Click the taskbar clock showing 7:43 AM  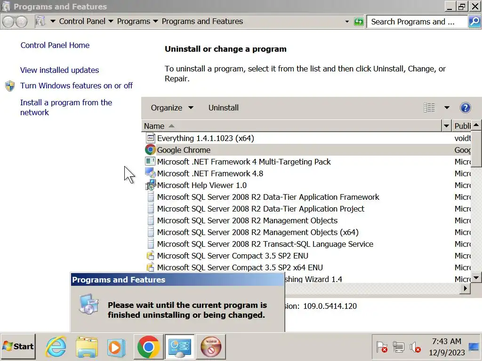[446, 347]
